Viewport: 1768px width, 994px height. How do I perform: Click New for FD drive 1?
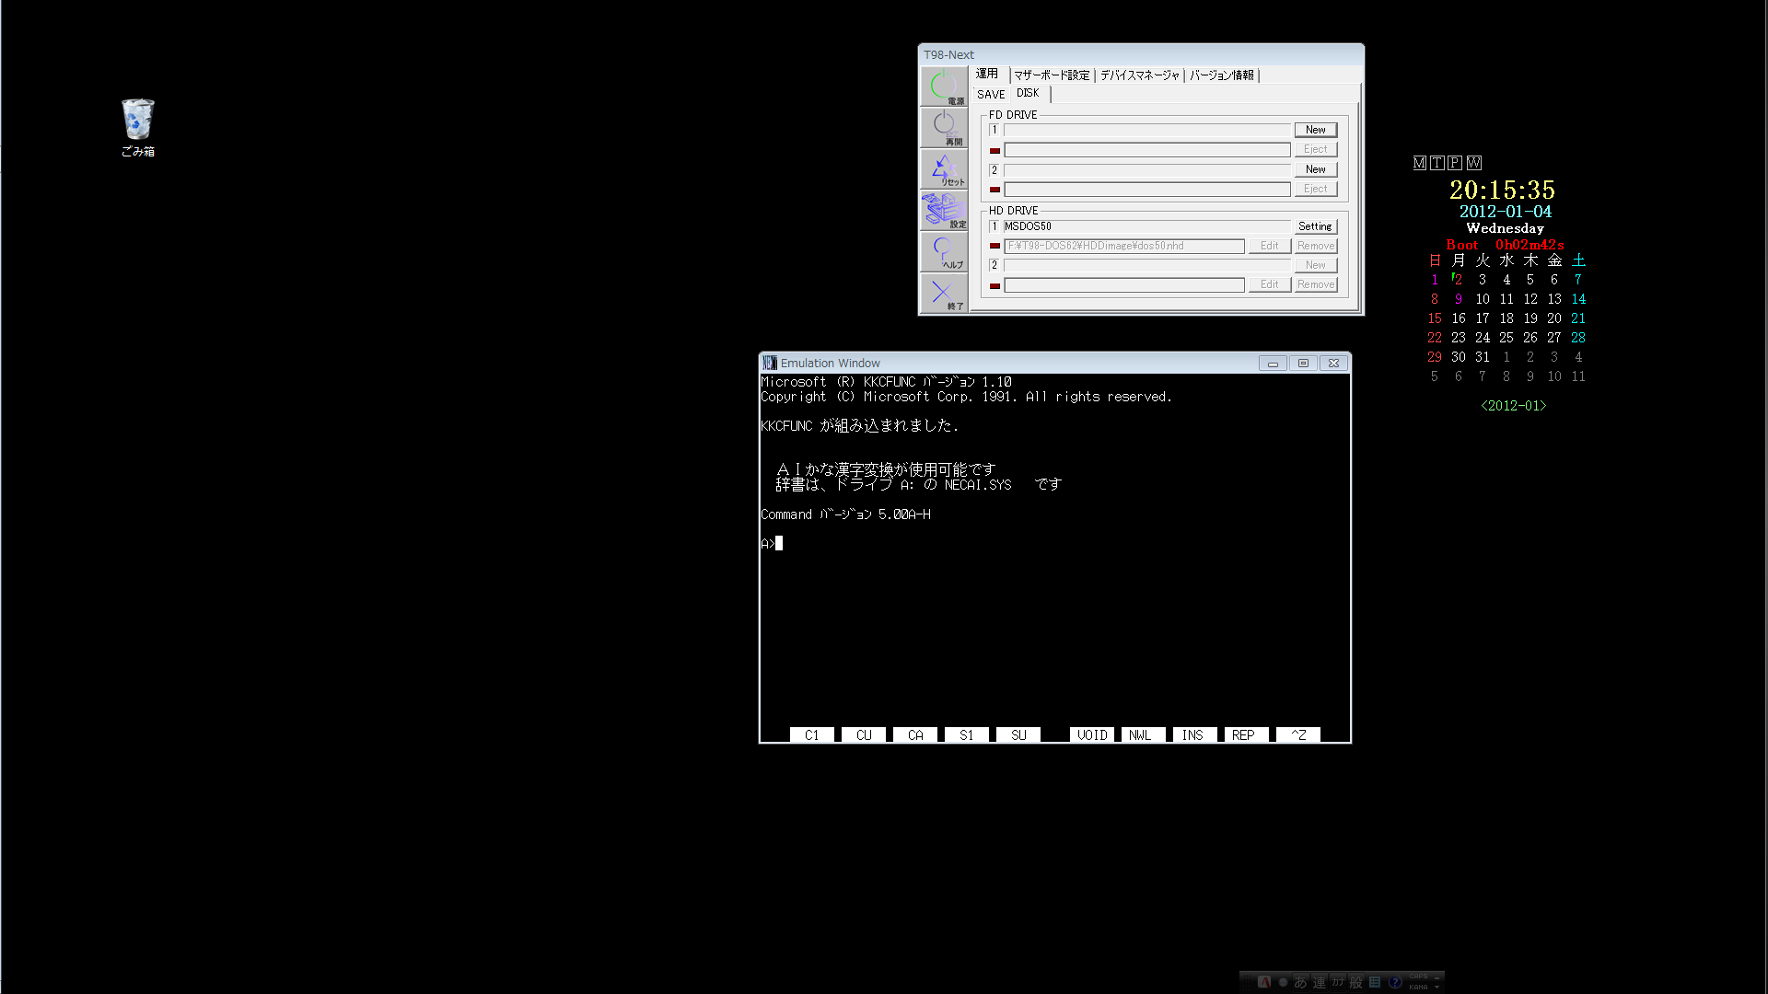[x=1315, y=130]
